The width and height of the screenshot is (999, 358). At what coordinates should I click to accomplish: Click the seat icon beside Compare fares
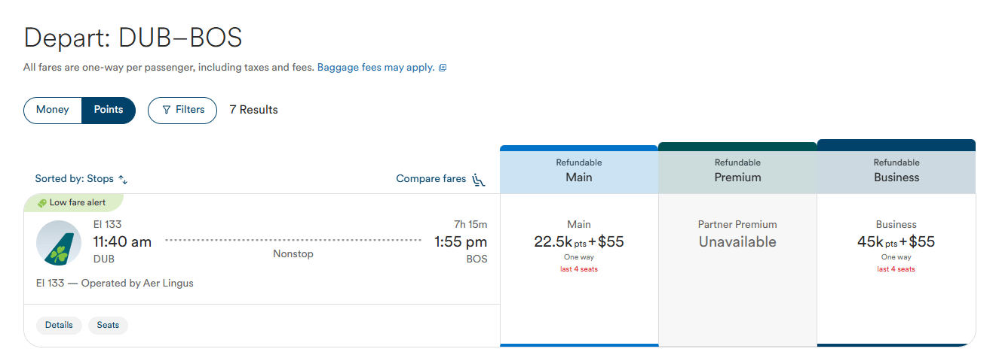[479, 179]
